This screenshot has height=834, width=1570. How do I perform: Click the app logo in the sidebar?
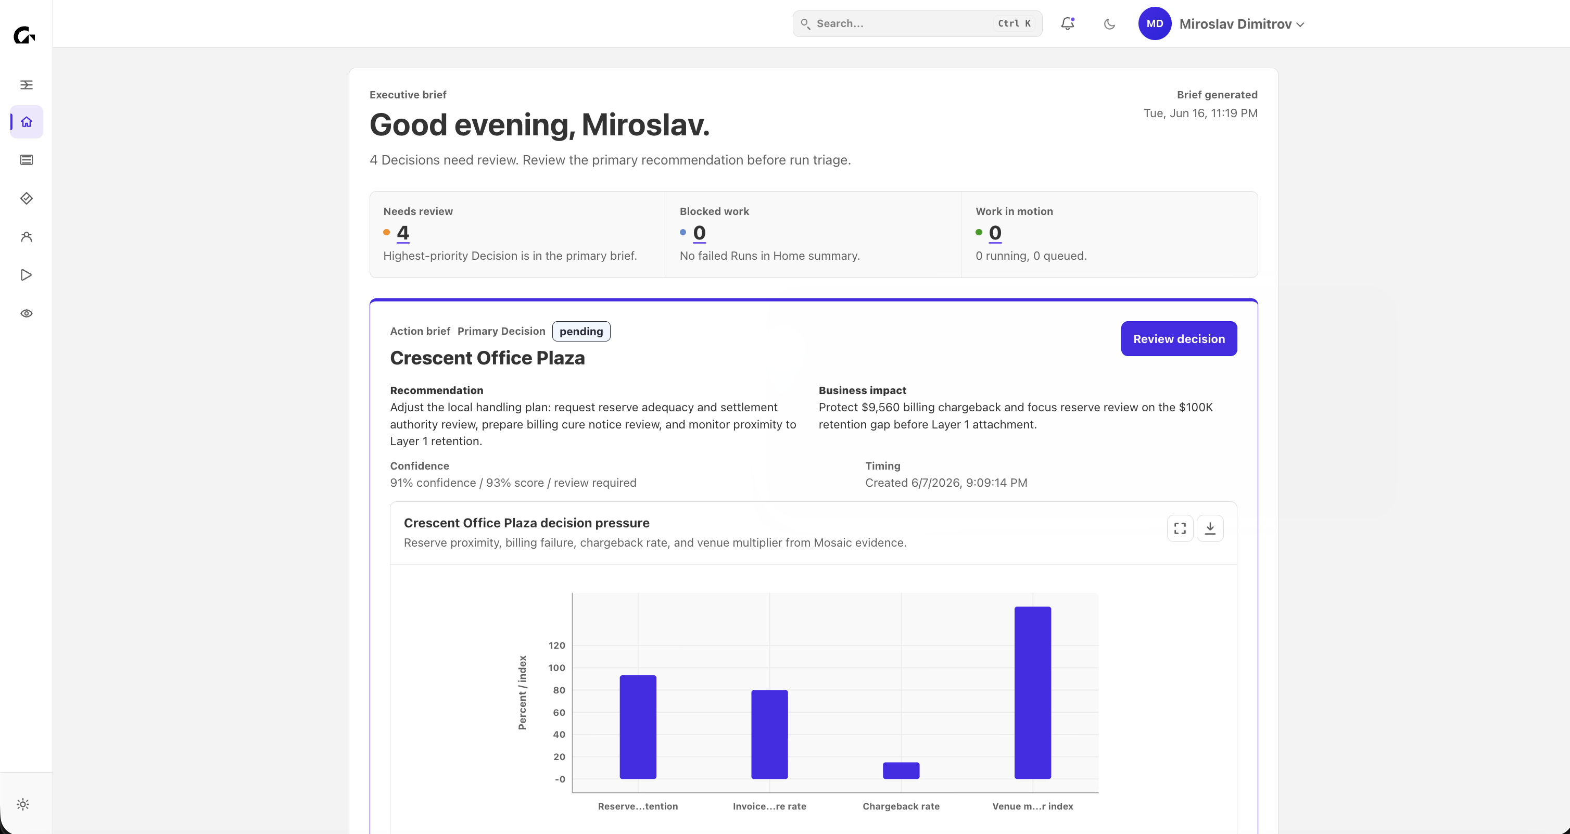[x=24, y=35]
